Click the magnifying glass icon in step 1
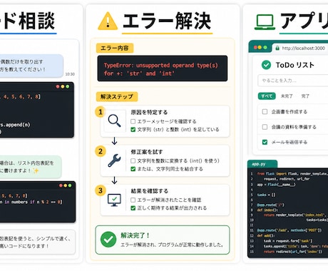Screen dimensions: 328x271 [x=114, y=121]
